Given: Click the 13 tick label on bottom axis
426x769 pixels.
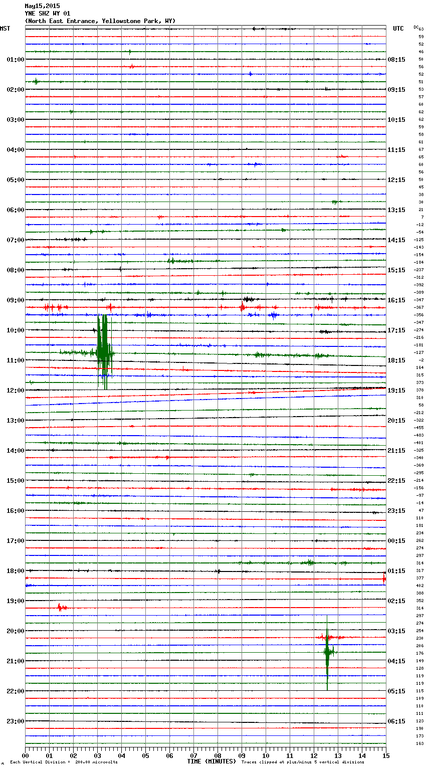Looking at the screenshot, I should pos(338,755).
